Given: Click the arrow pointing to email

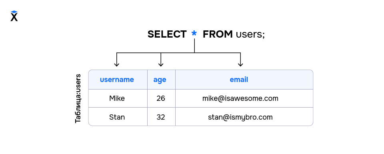Looking at the screenshot, I should tap(240, 60).
